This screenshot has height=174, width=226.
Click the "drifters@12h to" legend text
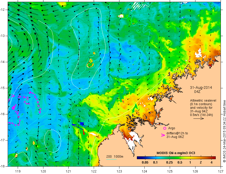pos(177,133)
